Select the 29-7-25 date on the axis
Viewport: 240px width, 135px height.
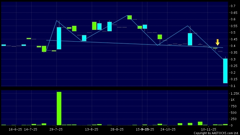[56, 129]
